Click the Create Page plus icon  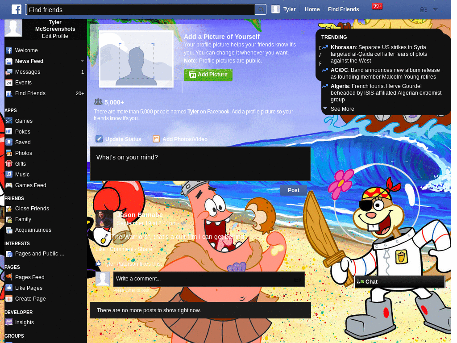[x=9, y=299]
